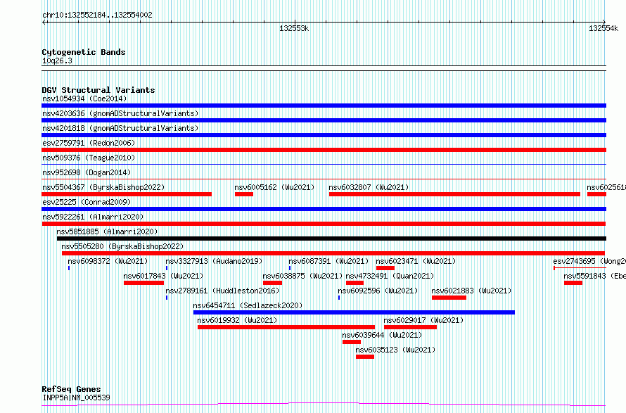Screen dimensions: 626x413
Task: Open nsv4732491 (Quan2021) label
Action: [390, 276]
